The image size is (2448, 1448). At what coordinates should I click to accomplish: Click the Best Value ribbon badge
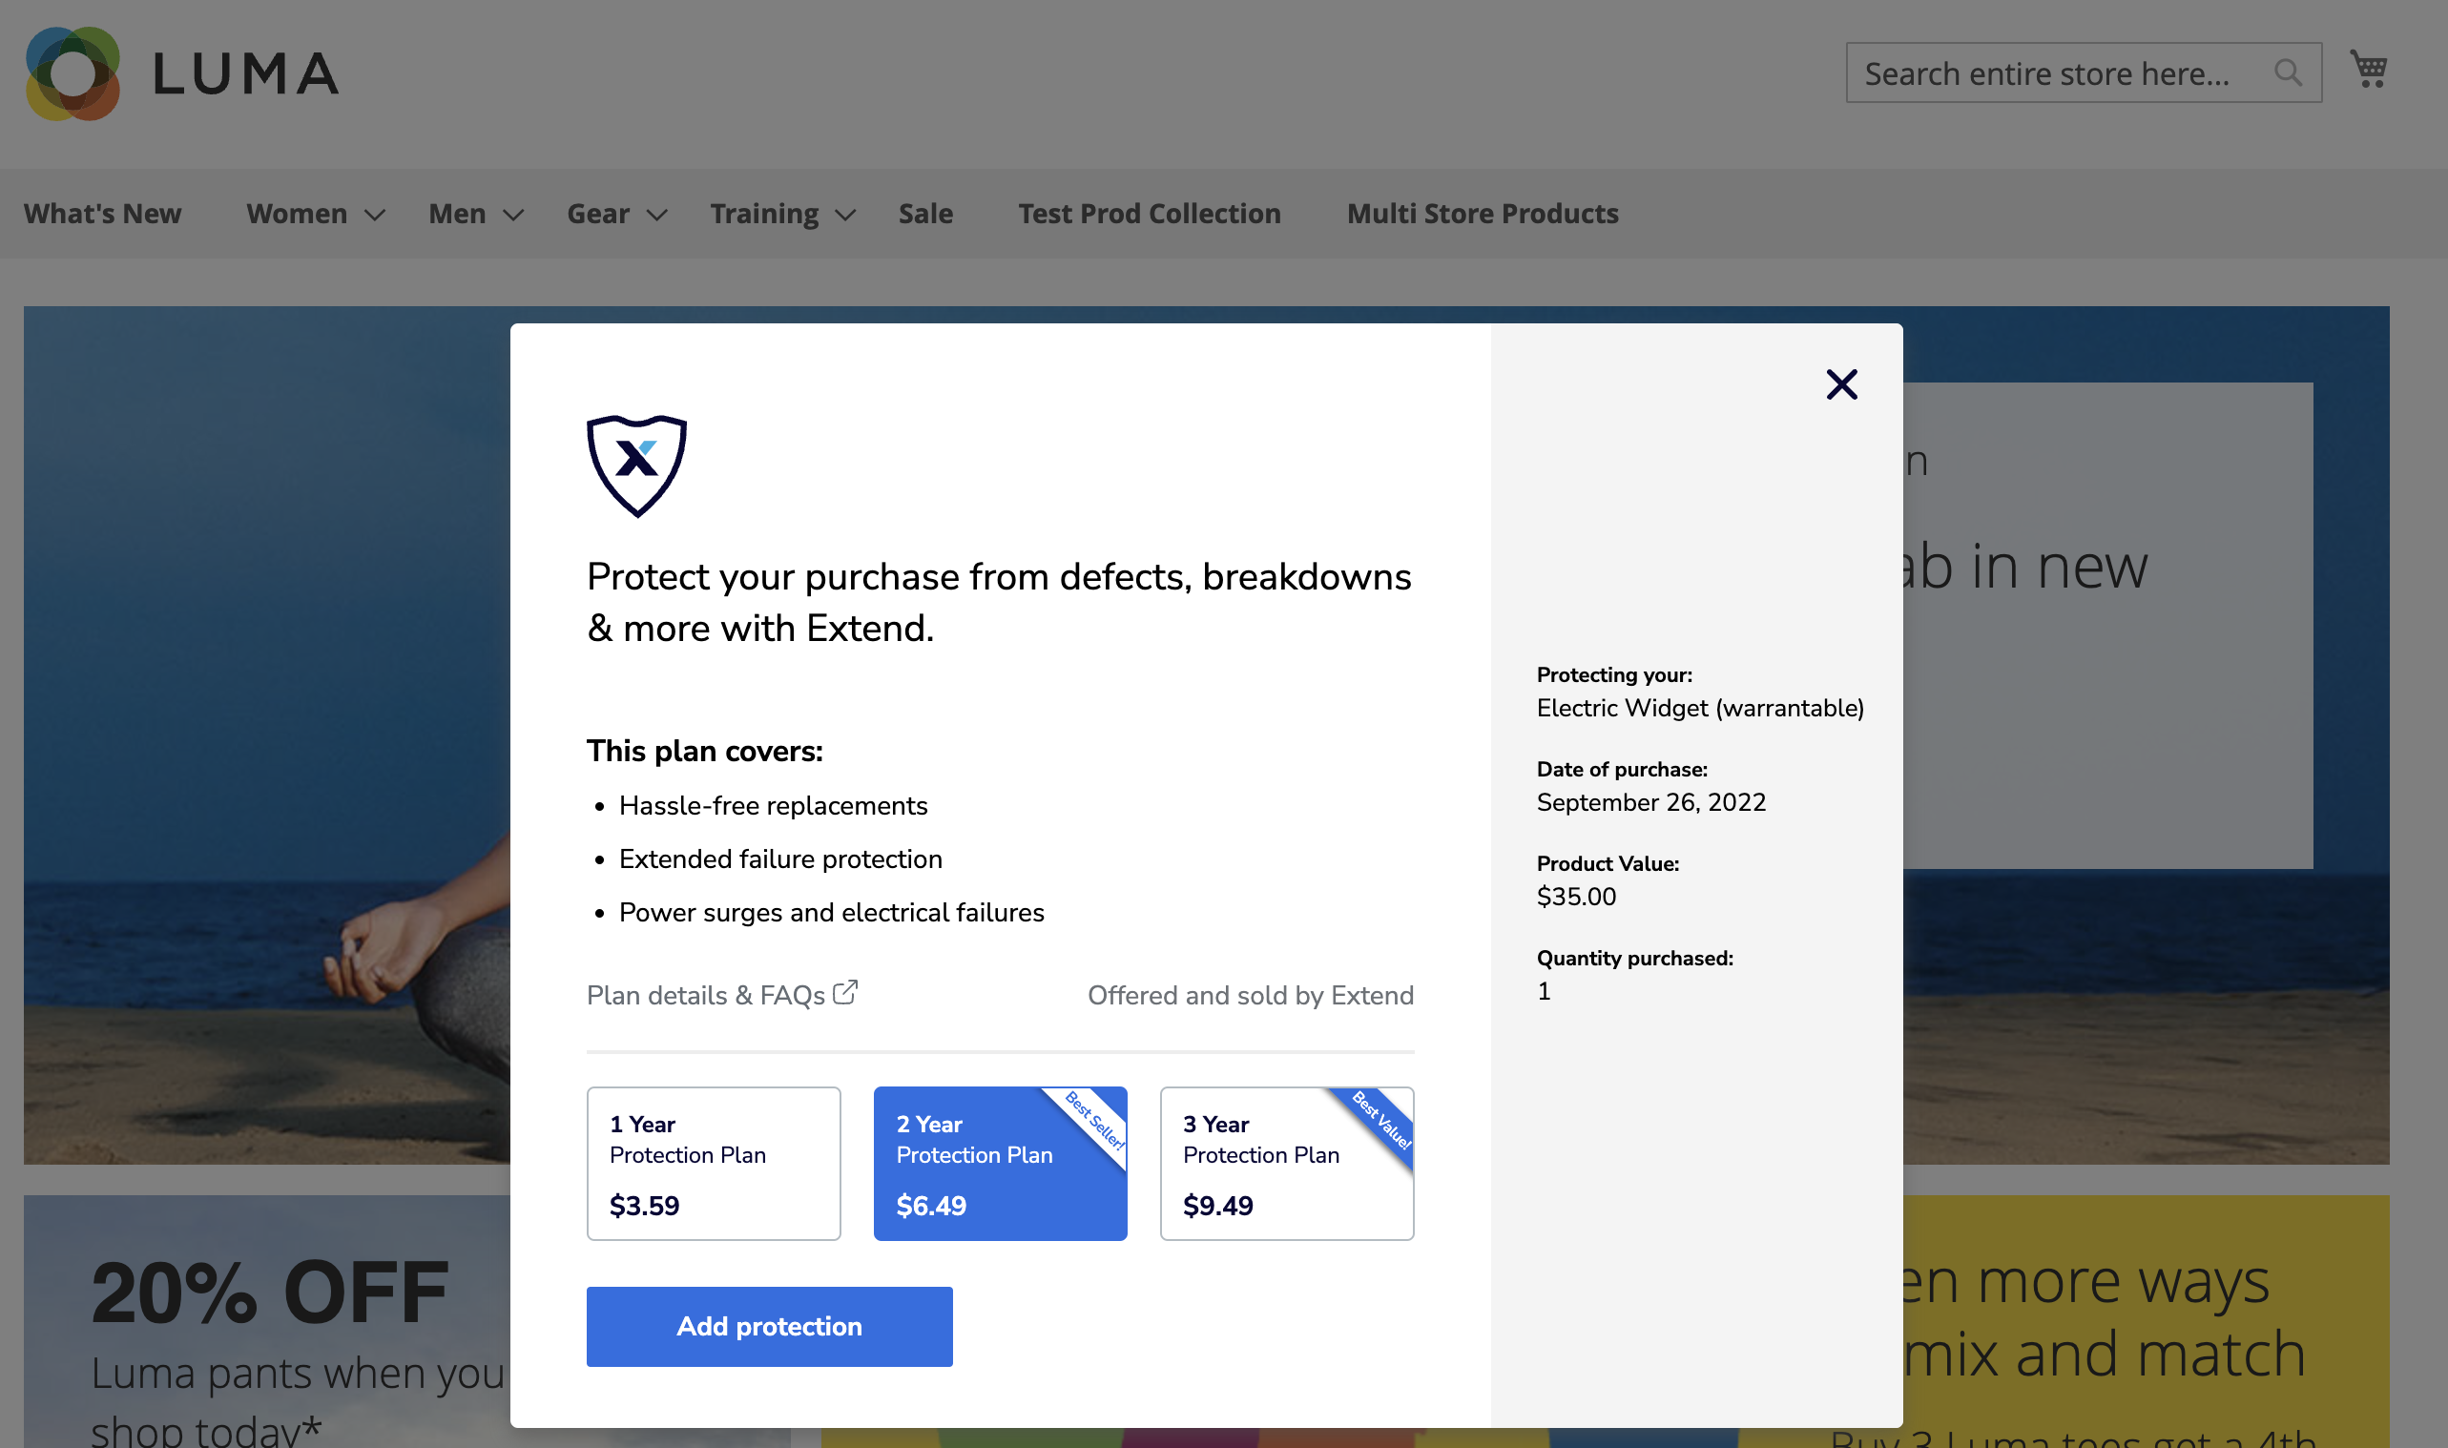[x=1382, y=1121]
